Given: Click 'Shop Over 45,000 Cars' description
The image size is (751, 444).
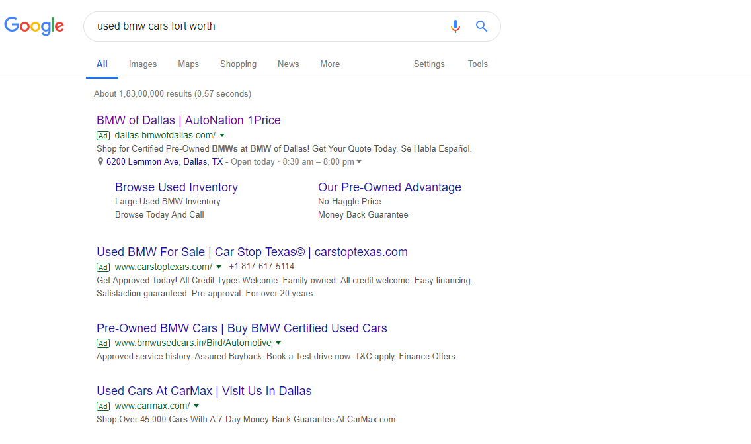Looking at the screenshot, I should click(246, 420).
